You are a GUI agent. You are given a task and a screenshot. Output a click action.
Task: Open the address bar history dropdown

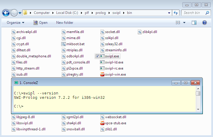(169, 13)
